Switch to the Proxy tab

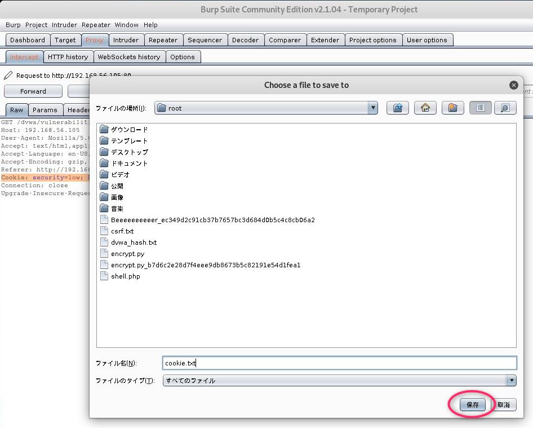point(95,40)
